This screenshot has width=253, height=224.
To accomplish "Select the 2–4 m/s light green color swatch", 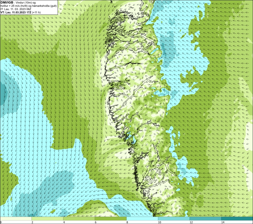I will coord(48,218).
